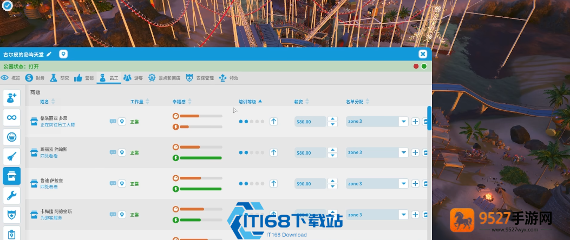The image size is (570, 240).
Task: Switch to the 景点和商店 attractions and shops tab
Action: click(x=165, y=78)
